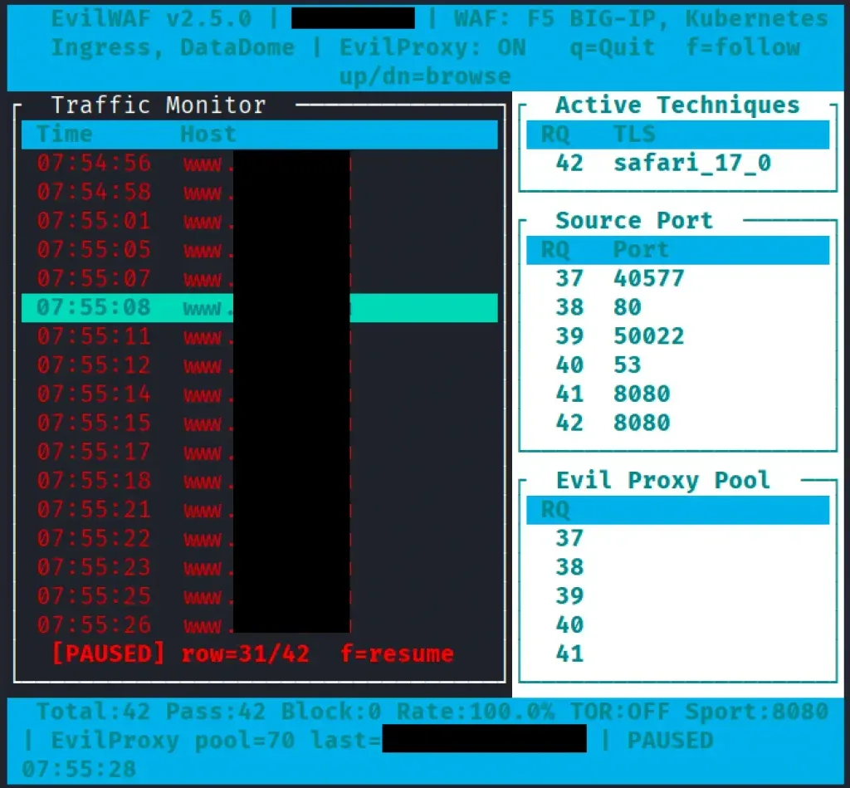Select the 07:55:07 traffic row
This screenshot has width=850, height=788.
pyautogui.click(x=259, y=279)
